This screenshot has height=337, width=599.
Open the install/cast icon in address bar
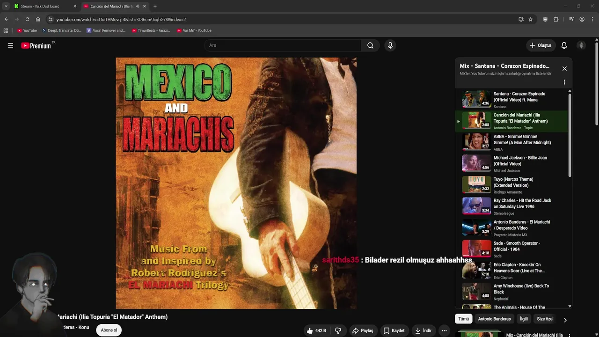[521, 19]
